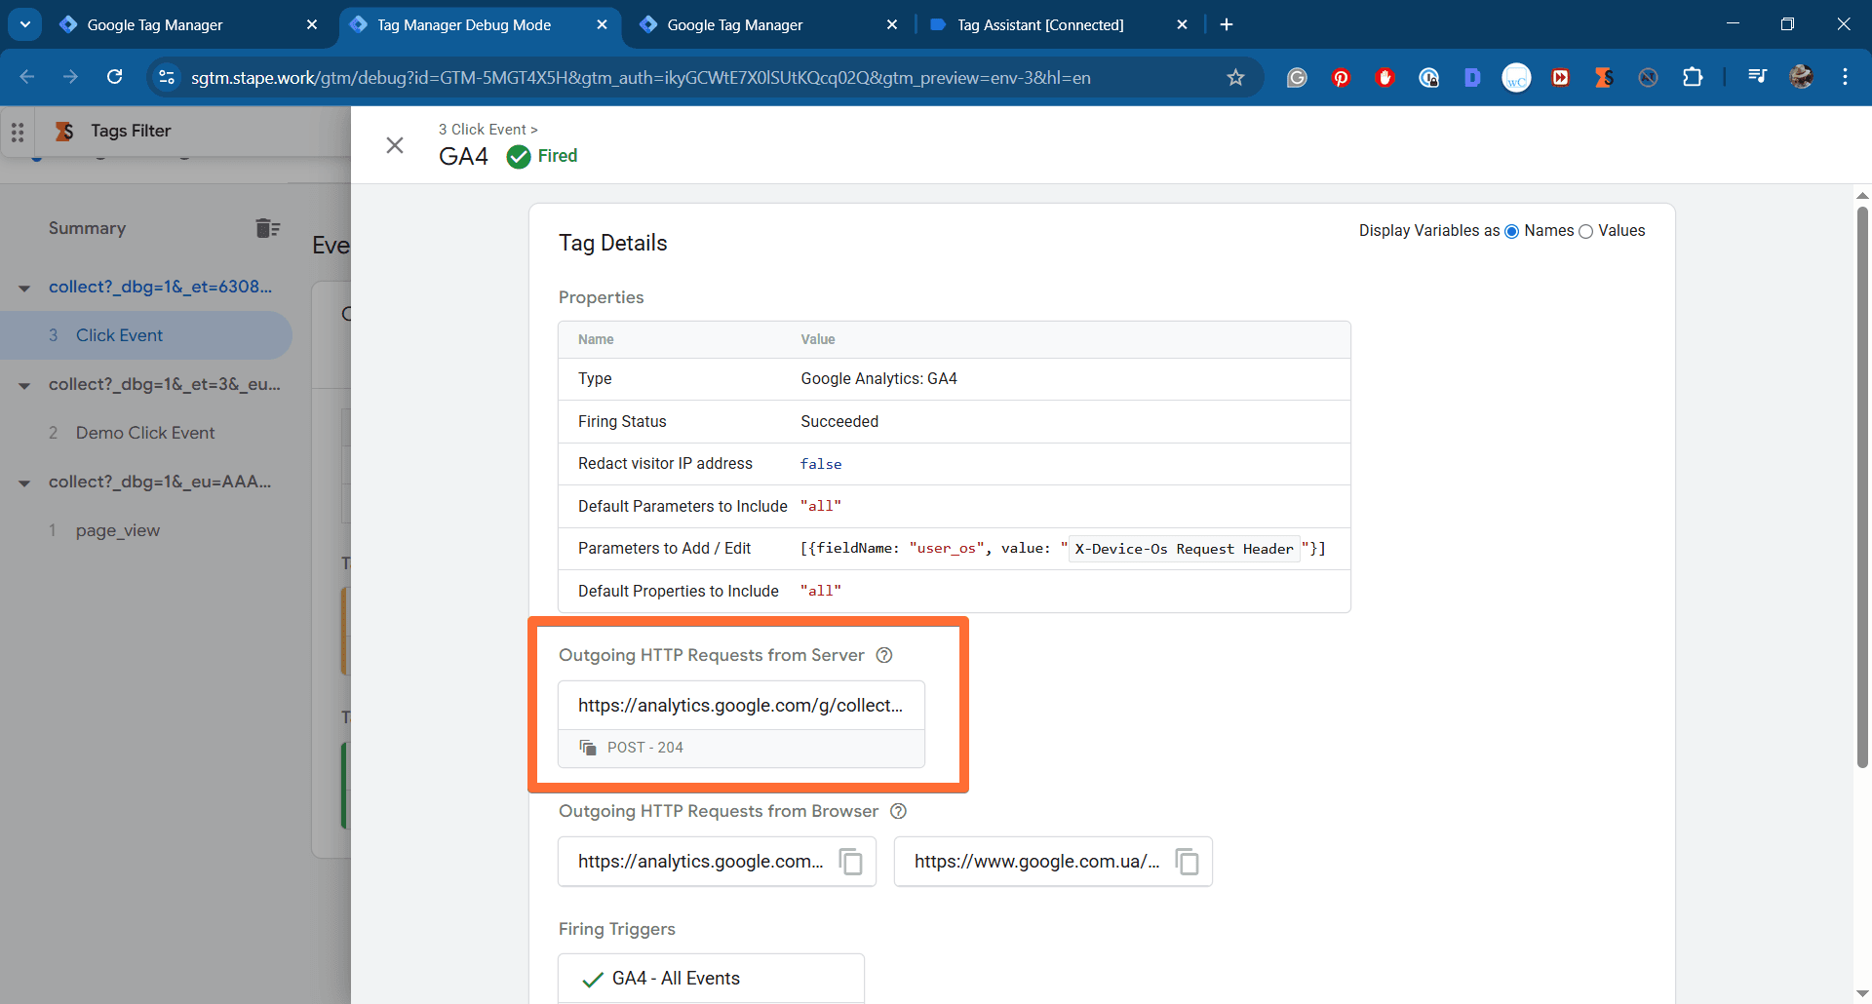Open help for Outgoing Requests from Server
Image resolution: width=1872 pixels, height=1004 pixels.
[884, 655]
